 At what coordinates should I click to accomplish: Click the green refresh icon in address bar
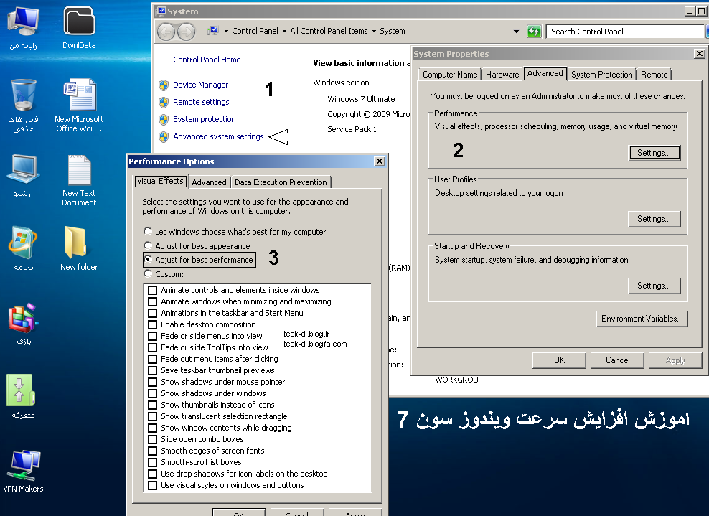coord(534,32)
